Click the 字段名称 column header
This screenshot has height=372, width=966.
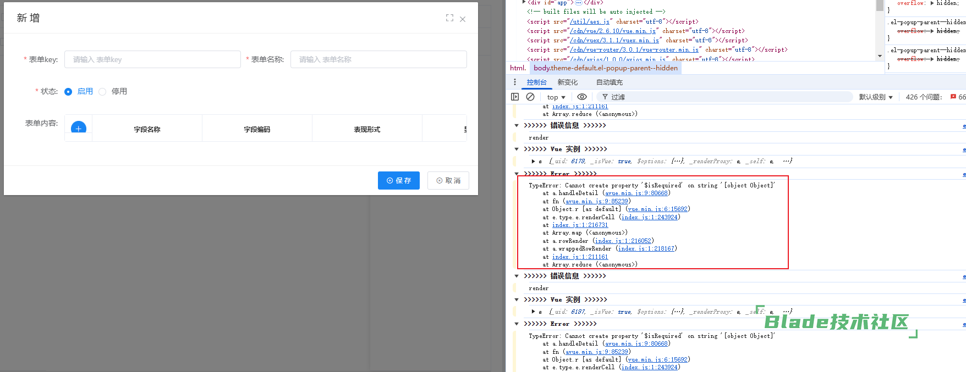click(x=147, y=130)
